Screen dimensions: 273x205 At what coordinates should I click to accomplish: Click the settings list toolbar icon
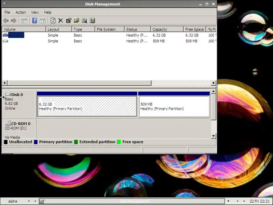92,20
